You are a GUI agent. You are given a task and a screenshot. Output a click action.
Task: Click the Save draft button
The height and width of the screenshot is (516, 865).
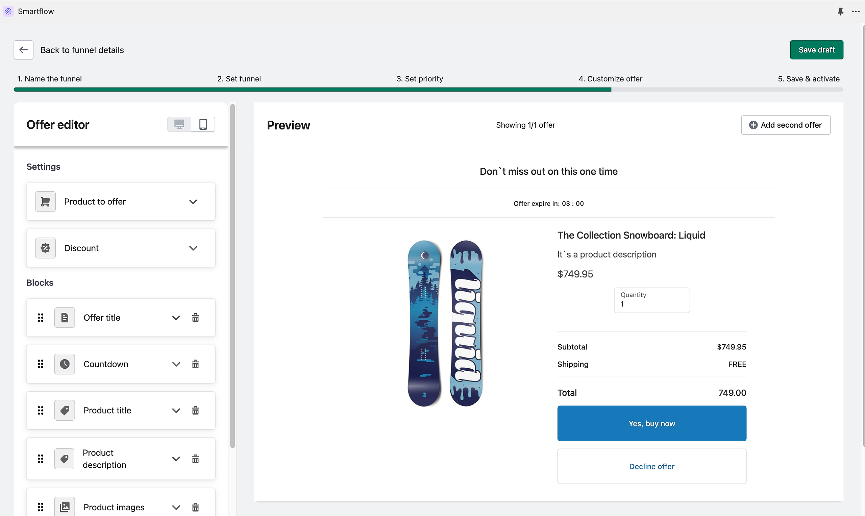[x=816, y=50]
